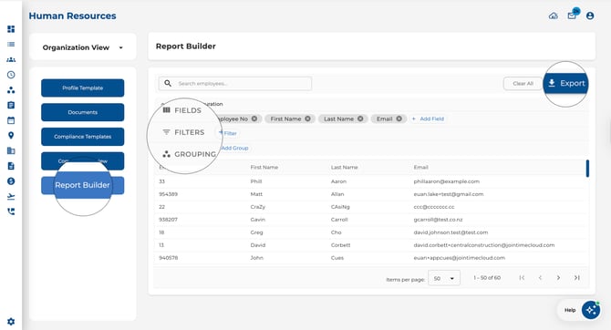Open the location pin sidebar icon
The height and width of the screenshot is (330, 611).
[x=11, y=136]
